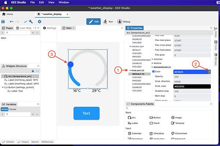This screenshot has height=146, width=220.
Task: Add a new page with plus icon
Action: pos(33,33)
